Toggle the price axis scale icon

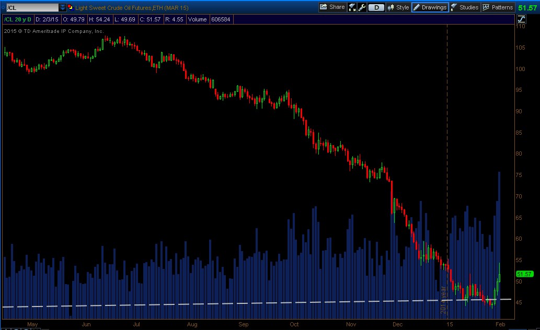tap(521, 19)
